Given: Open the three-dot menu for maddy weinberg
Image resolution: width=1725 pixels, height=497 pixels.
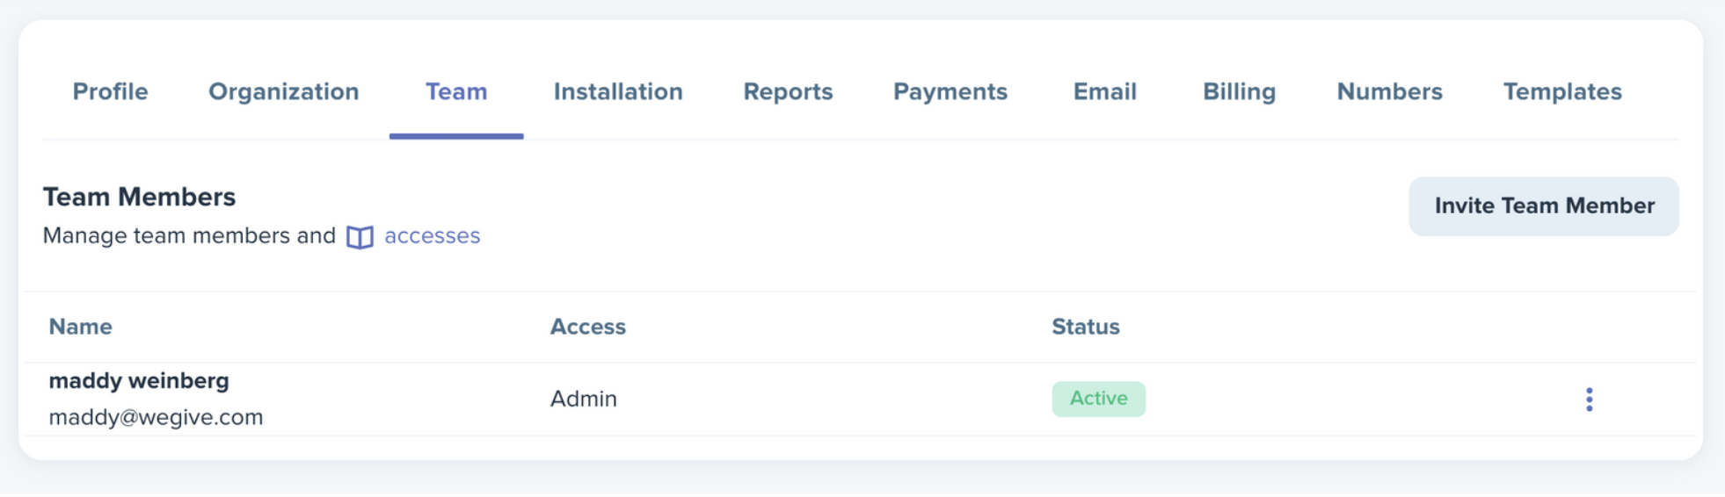Looking at the screenshot, I should [x=1589, y=400].
